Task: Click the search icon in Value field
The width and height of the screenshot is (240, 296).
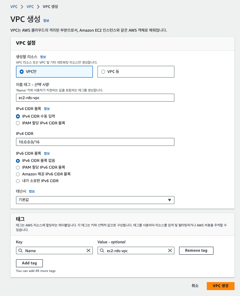Action: (x=102, y=250)
